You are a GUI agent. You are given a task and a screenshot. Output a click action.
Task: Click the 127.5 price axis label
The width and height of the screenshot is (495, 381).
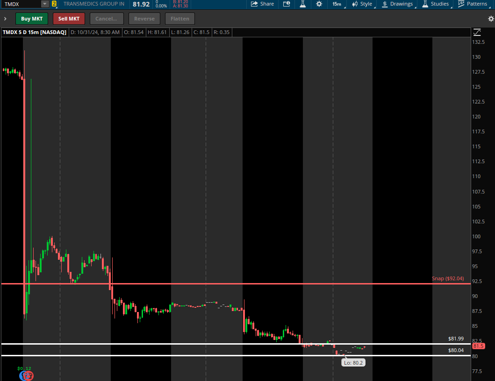tap(478, 72)
